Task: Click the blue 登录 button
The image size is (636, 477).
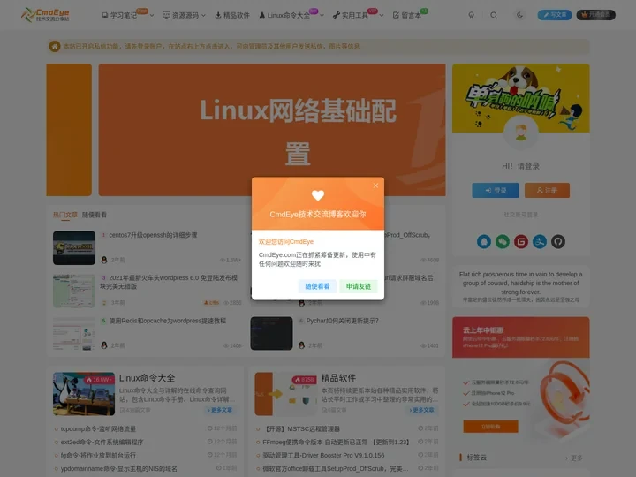Action: tap(496, 190)
